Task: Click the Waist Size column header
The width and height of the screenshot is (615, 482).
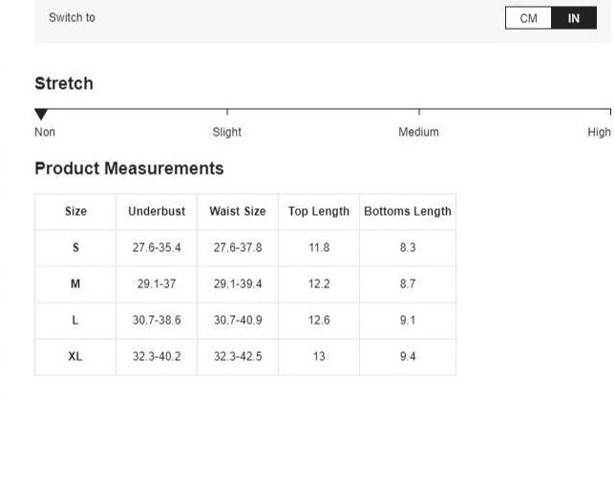Action: [238, 211]
